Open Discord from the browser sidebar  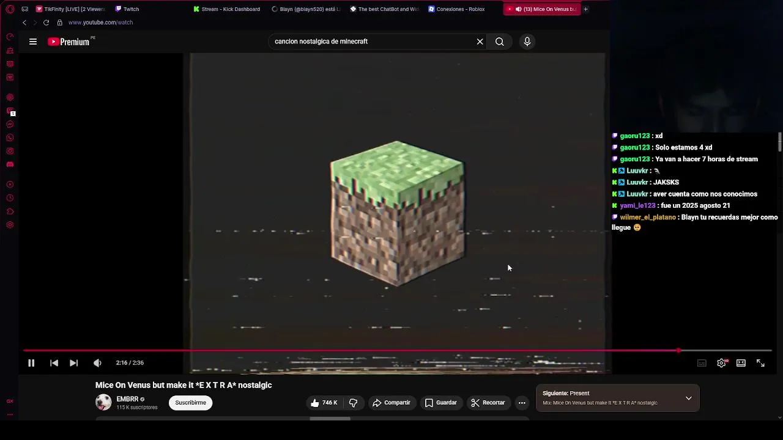10,165
